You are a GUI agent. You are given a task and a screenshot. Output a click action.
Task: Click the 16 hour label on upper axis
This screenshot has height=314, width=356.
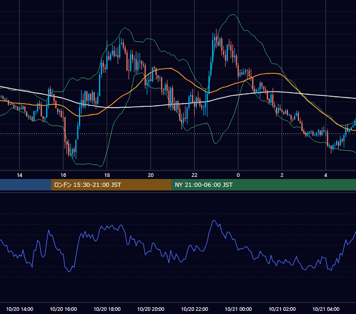point(63,175)
